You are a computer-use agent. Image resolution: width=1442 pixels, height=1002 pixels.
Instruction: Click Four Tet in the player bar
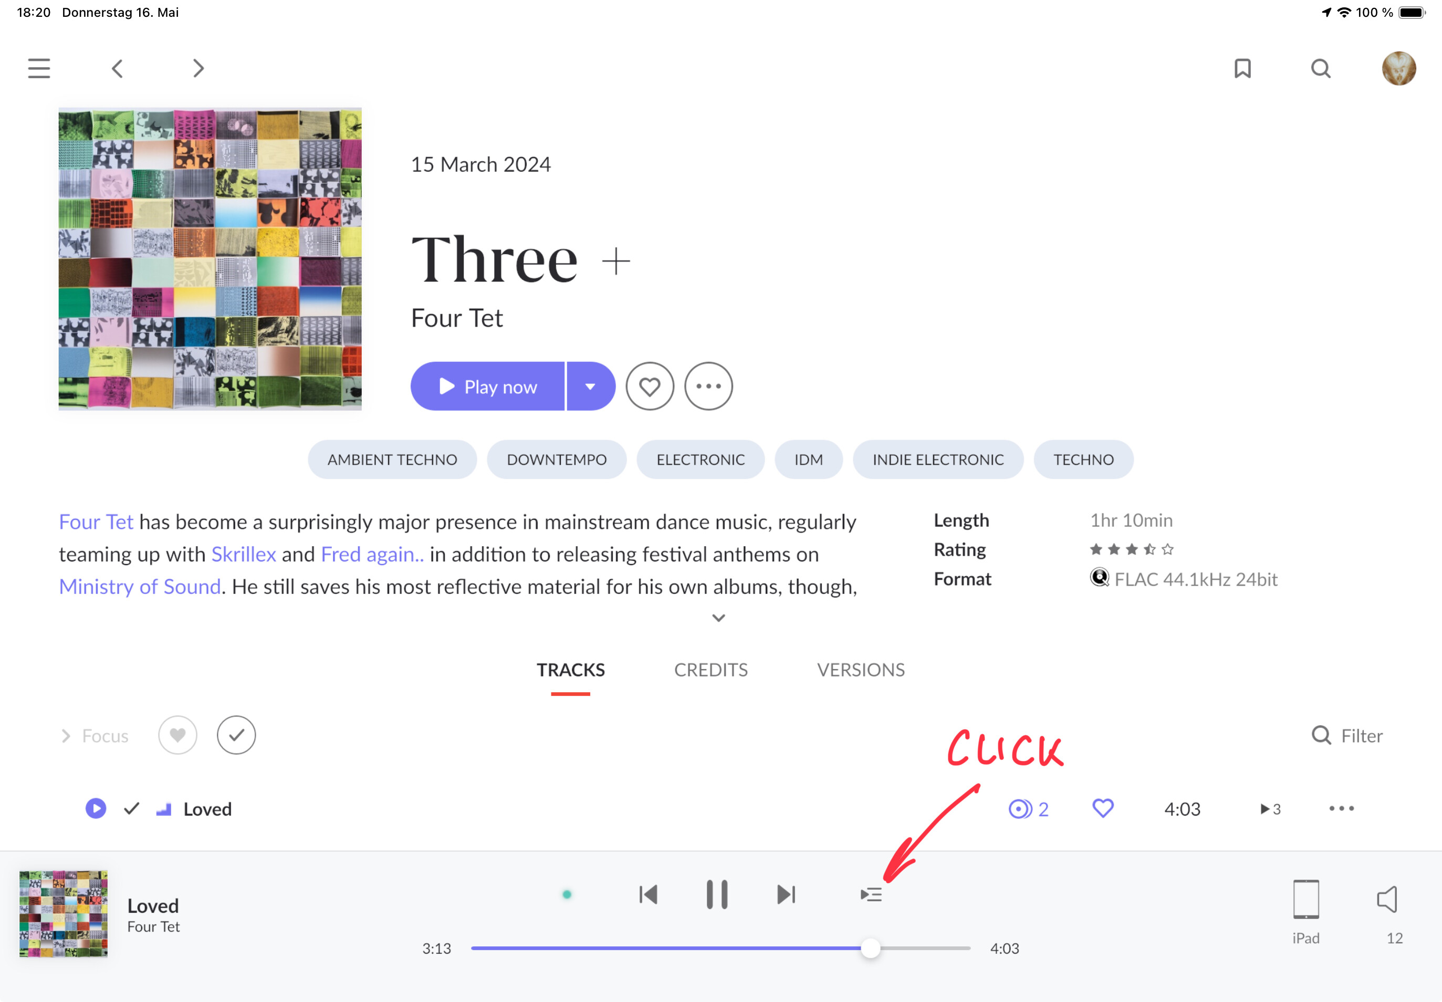point(153,927)
